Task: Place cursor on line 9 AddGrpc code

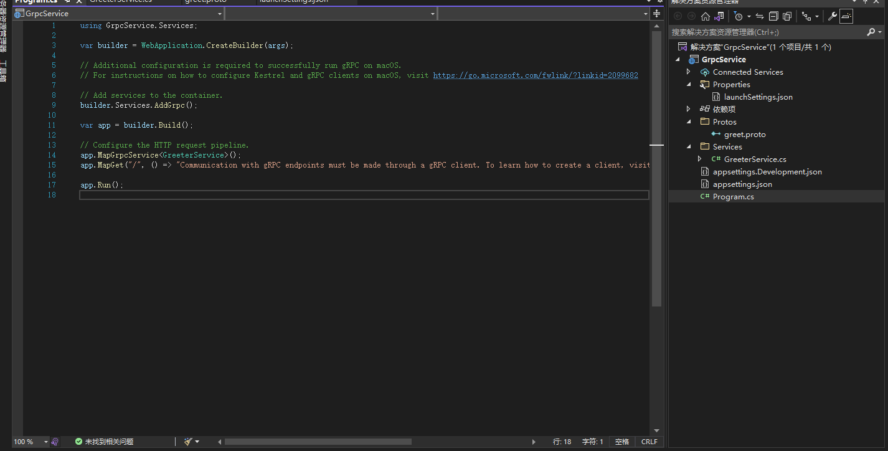Action: pyautogui.click(x=138, y=105)
